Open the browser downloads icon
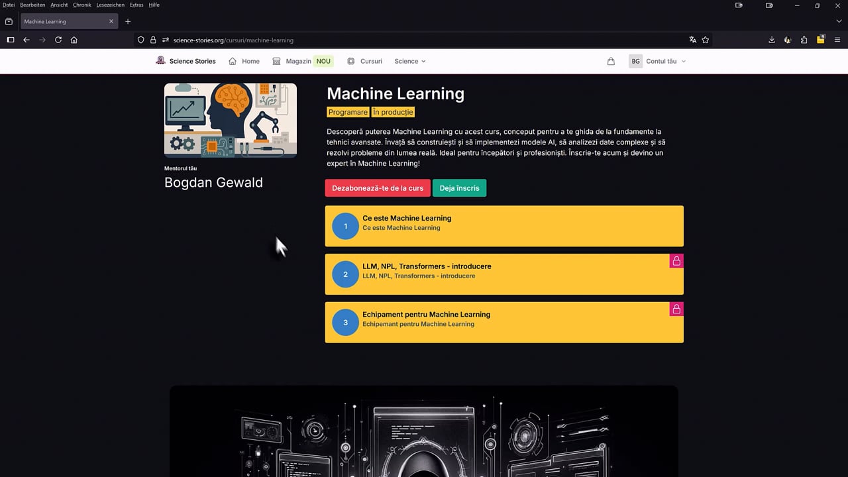The width and height of the screenshot is (848, 477). pyautogui.click(x=772, y=40)
